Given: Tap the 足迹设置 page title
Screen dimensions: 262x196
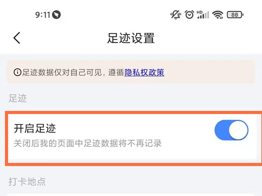Looking at the screenshot, I should click(131, 38).
